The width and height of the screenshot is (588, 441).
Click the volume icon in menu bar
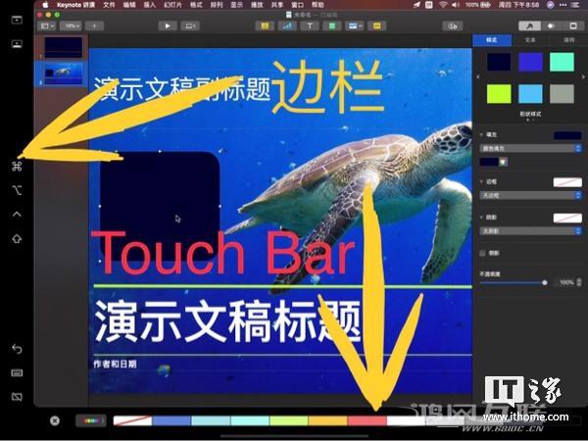[456, 5]
